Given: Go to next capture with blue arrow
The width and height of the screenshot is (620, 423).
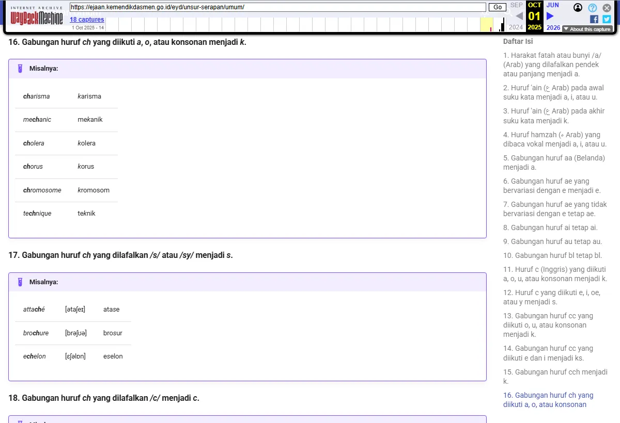Looking at the screenshot, I should tap(550, 16).
